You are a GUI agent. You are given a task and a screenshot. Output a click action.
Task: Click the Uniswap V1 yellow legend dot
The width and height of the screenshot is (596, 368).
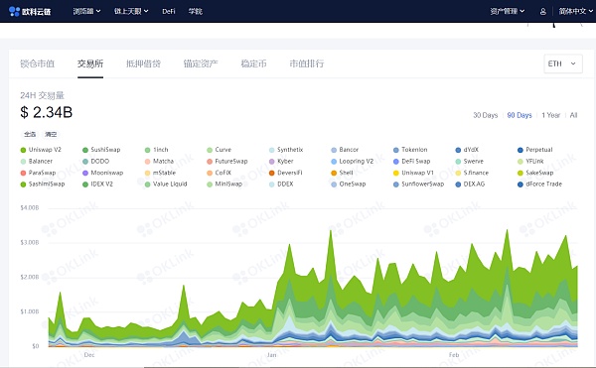pos(395,173)
